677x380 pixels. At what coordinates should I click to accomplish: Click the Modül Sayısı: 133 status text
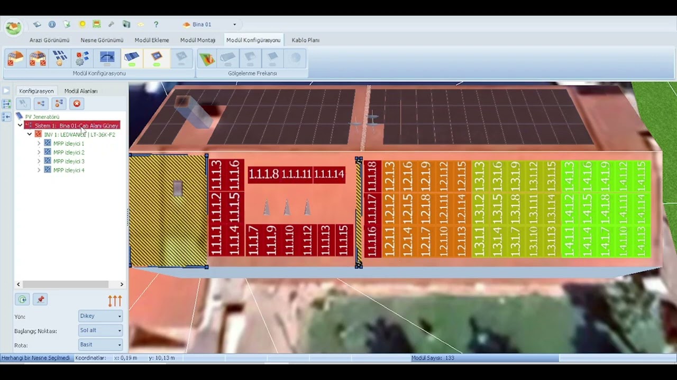(433, 358)
